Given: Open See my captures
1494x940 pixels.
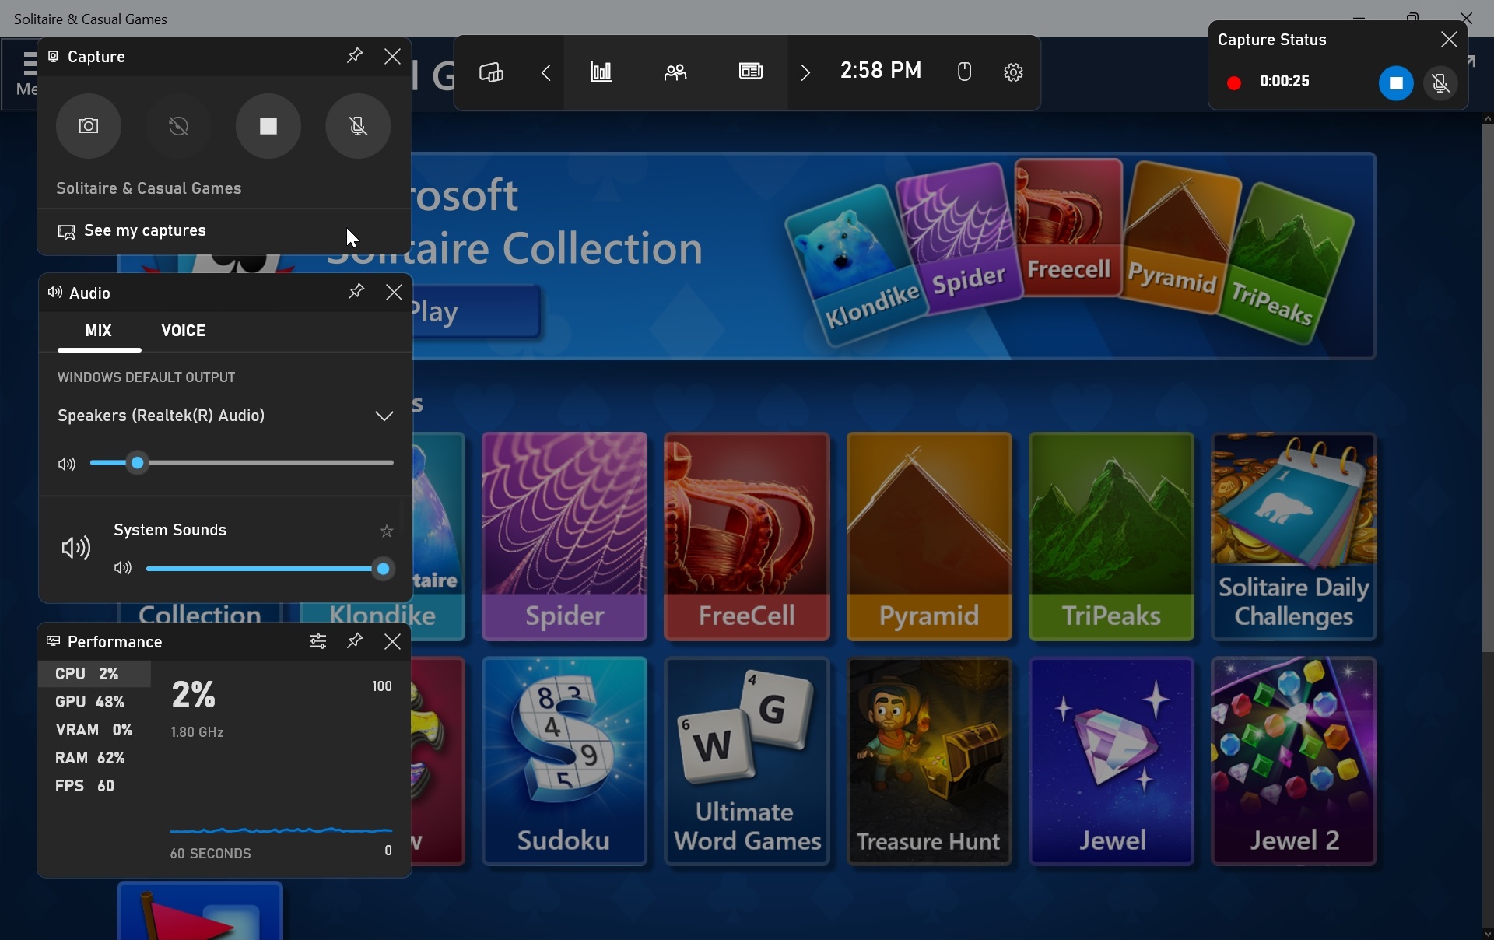Looking at the screenshot, I should (x=145, y=231).
